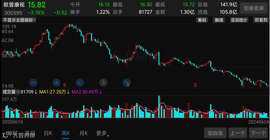
Task: Click the low price 15.72
Action: [188, 4]
